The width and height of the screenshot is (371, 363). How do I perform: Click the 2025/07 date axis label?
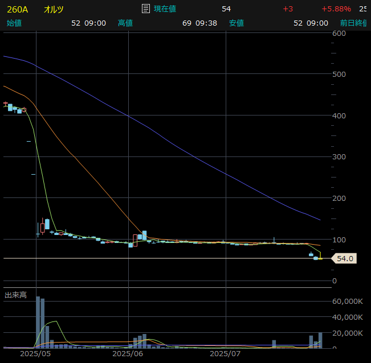pos(225,353)
